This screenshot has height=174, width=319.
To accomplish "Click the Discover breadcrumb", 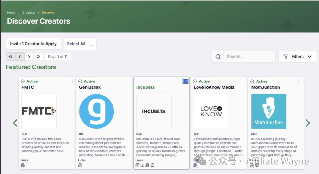I will 48,12.
